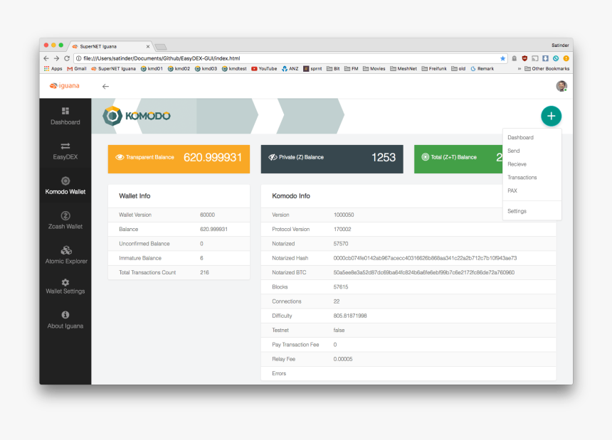Choose Transactions from the popup menu
This screenshot has height=440, width=612.
click(x=522, y=178)
